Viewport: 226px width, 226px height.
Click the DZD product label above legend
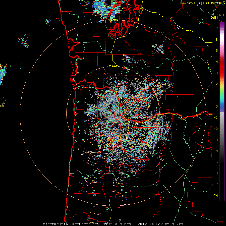(221, 15)
